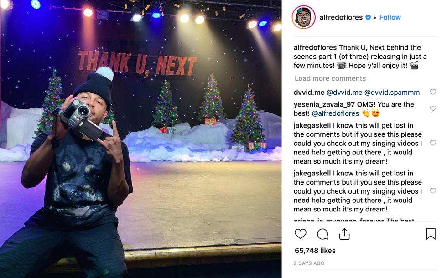This screenshot has height=278, width=447.
Task: Like second jakegaskell comment heart
Action: coord(433,191)
